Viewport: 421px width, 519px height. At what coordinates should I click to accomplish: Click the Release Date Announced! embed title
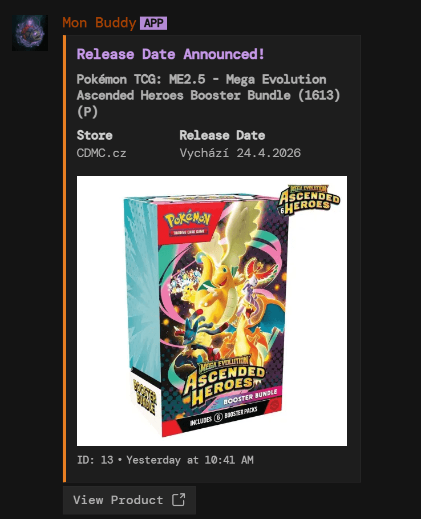pyautogui.click(x=171, y=54)
